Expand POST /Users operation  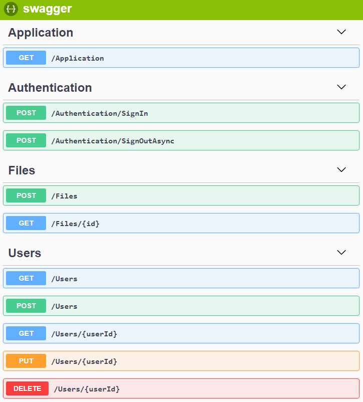pyautogui.click(x=180, y=306)
